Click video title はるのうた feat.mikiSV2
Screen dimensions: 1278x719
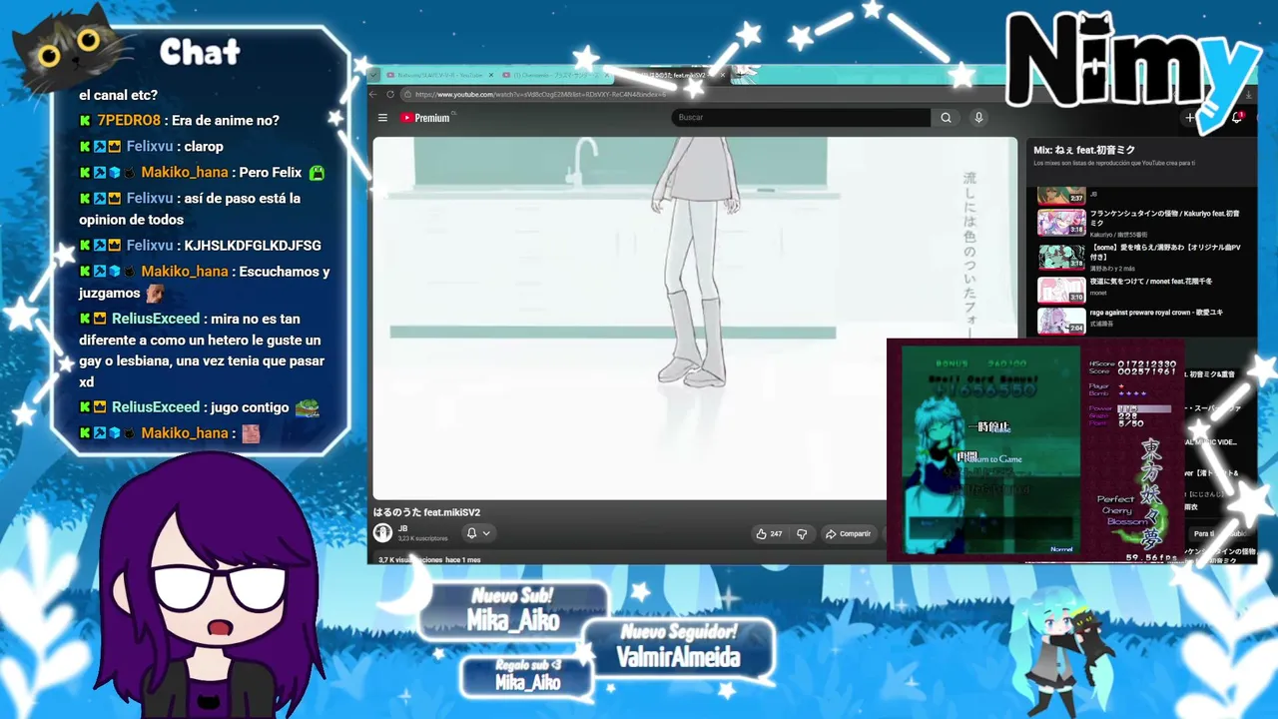[x=426, y=512]
